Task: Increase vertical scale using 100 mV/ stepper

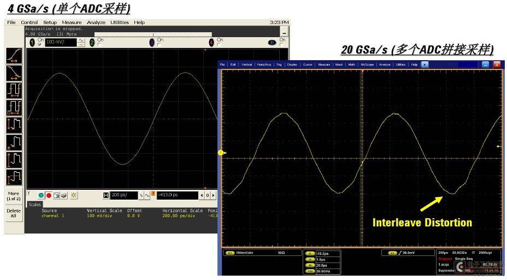Action: (x=81, y=40)
